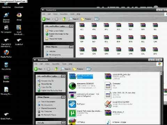
Task: Go to My Network Places link
Action: (49, 115)
